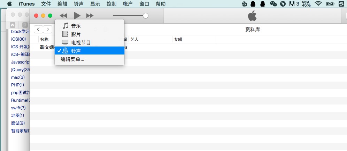Open 面试(9) category in background window
This screenshot has height=151, width=347.
coord(18,123)
